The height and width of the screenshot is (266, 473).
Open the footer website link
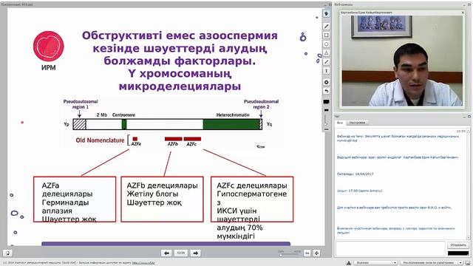point(143,263)
